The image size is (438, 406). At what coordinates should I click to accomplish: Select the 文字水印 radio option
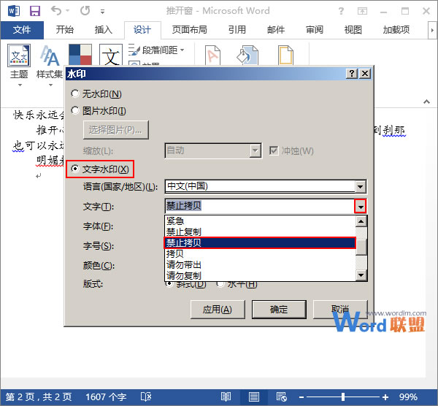[100, 169]
